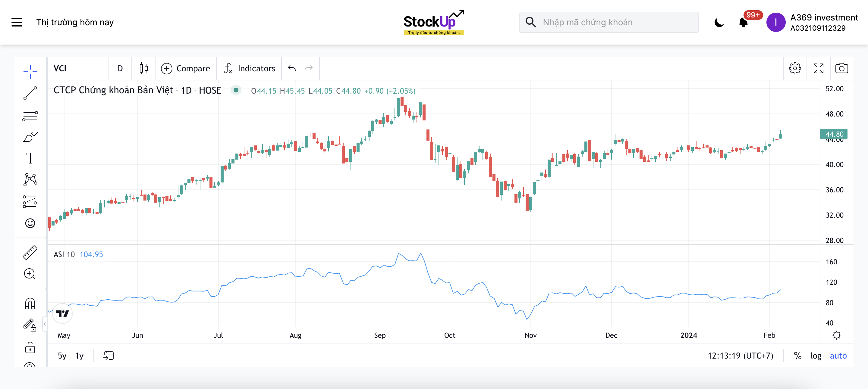
Task: Open the D interval dropdown
Action: click(x=120, y=68)
